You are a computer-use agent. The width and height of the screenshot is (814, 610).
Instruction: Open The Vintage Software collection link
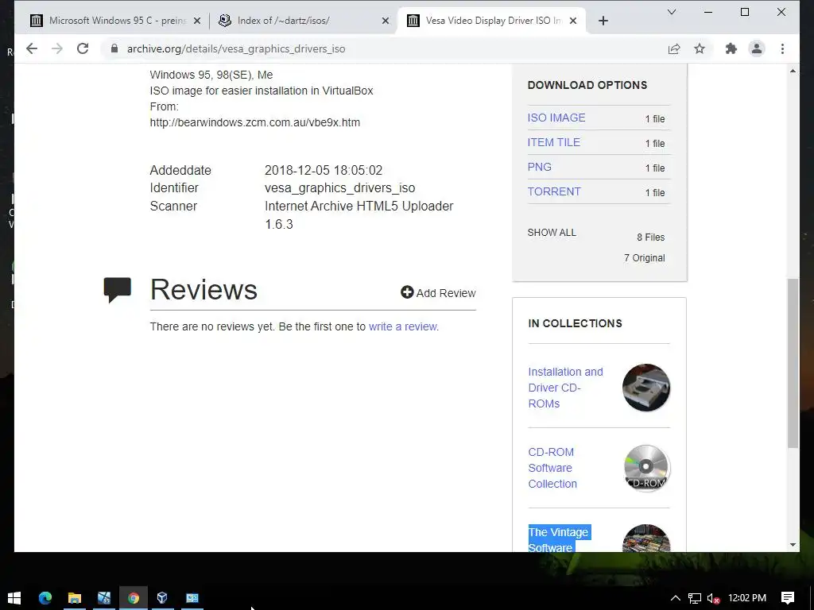(559, 539)
